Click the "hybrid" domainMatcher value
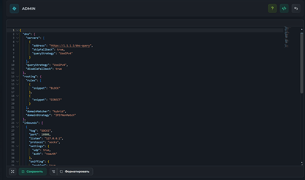This screenshot has width=305, height=180. (x=58, y=111)
